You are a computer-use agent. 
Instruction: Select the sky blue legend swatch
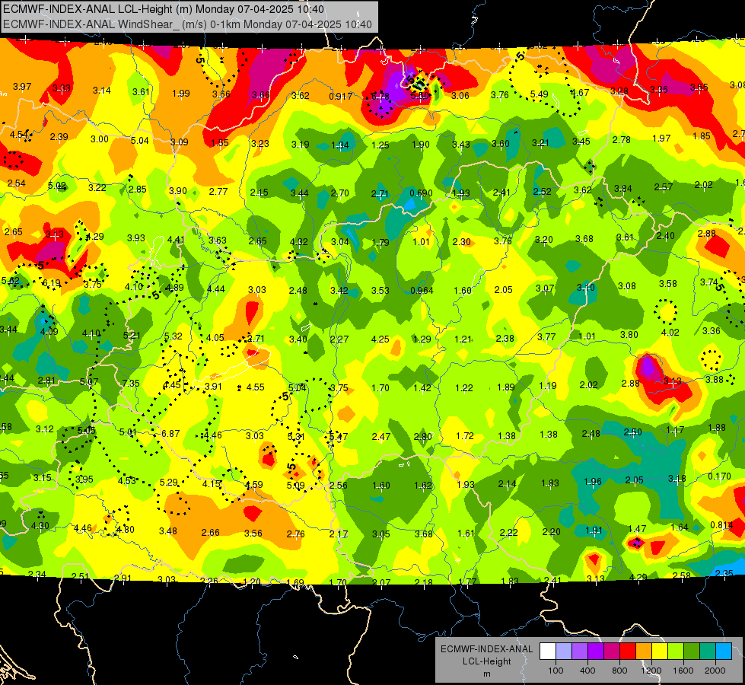point(724,651)
